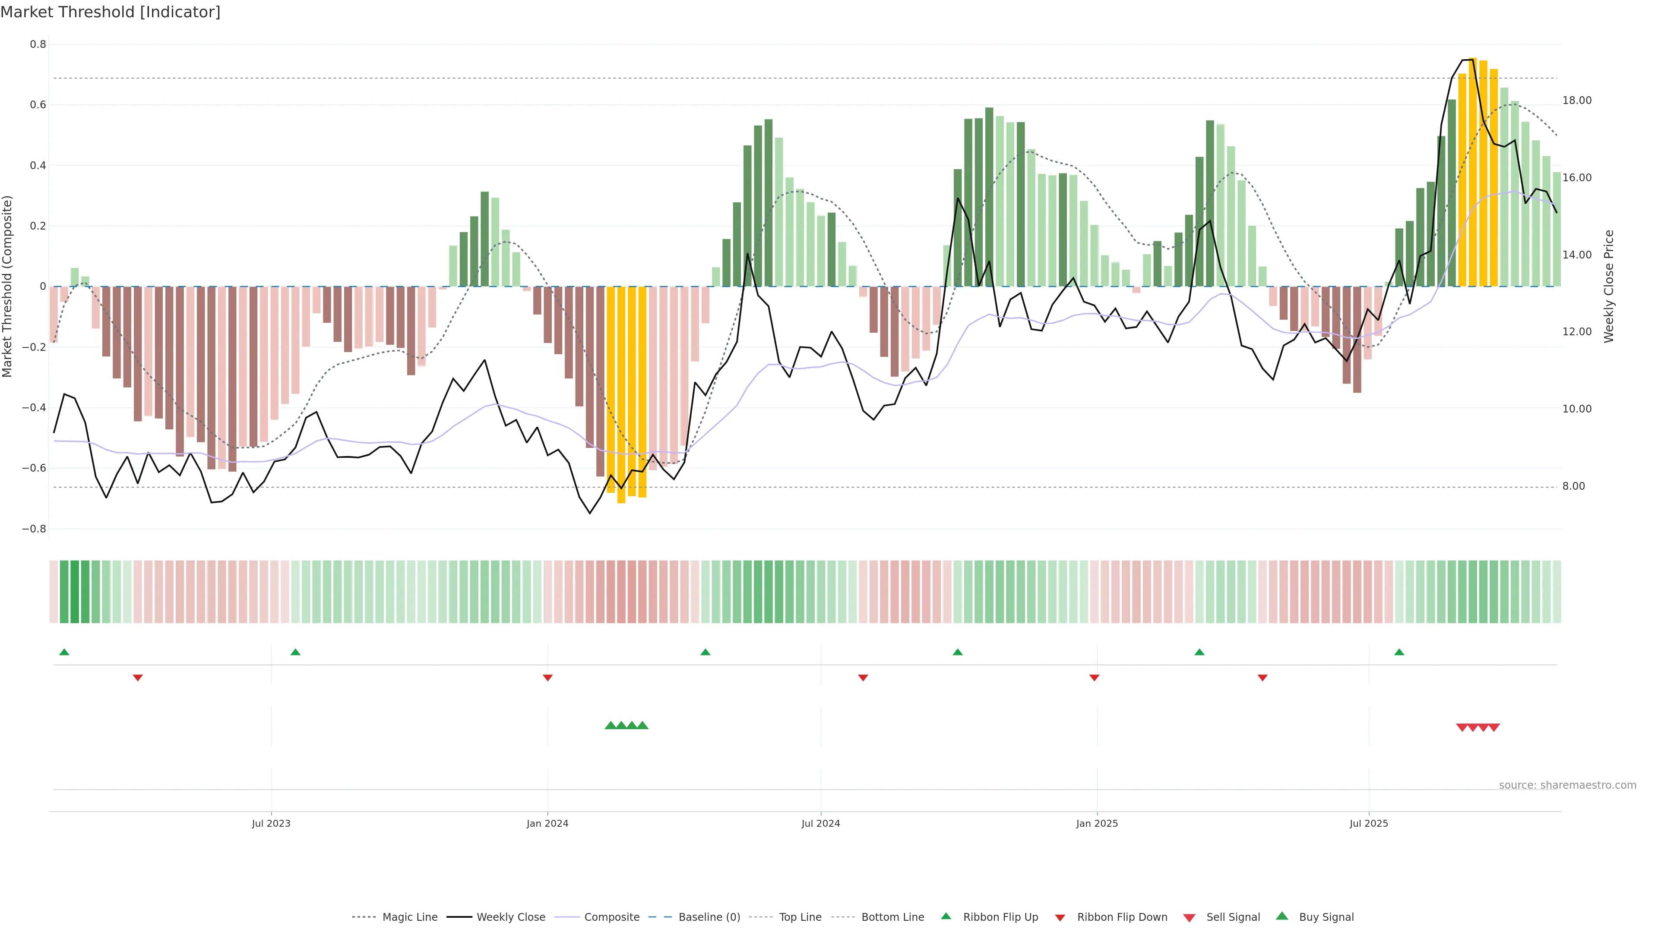Click the Sell Signal legend icon
Screen dimensions: 1658x932
coord(1189,917)
